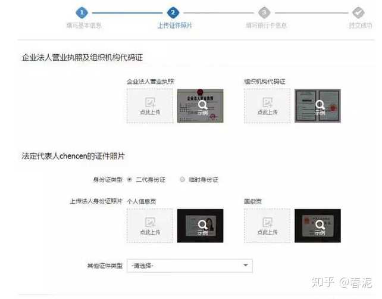The width and height of the screenshot is (382, 299).
Task: View 个人信息页 ID example thumbnail
Action: pos(201,226)
